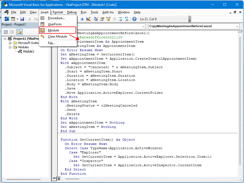The width and height of the screenshot is (244, 183).
Task: Open Procedure dropdown CopyMeetingAsAppointmentBeforeCancel
Action: [x=194, y=26]
